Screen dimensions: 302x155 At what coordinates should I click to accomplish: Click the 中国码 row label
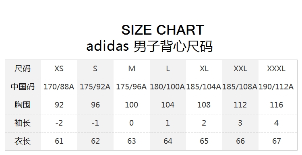point(23,87)
